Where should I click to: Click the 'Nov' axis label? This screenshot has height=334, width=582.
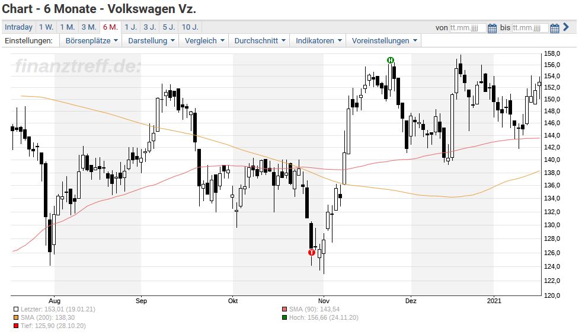[x=324, y=301]
